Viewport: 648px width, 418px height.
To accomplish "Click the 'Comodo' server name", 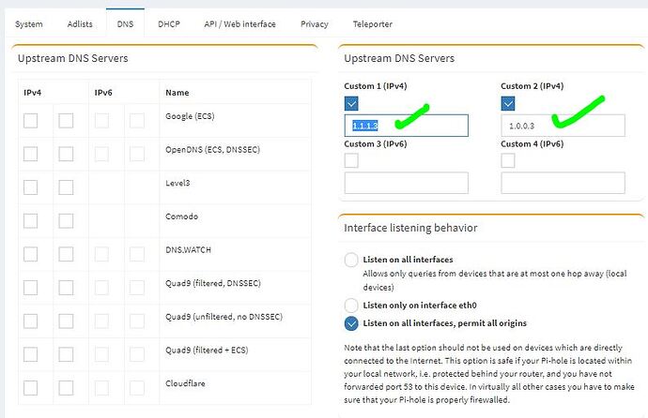I will click(x=182, y=216).
